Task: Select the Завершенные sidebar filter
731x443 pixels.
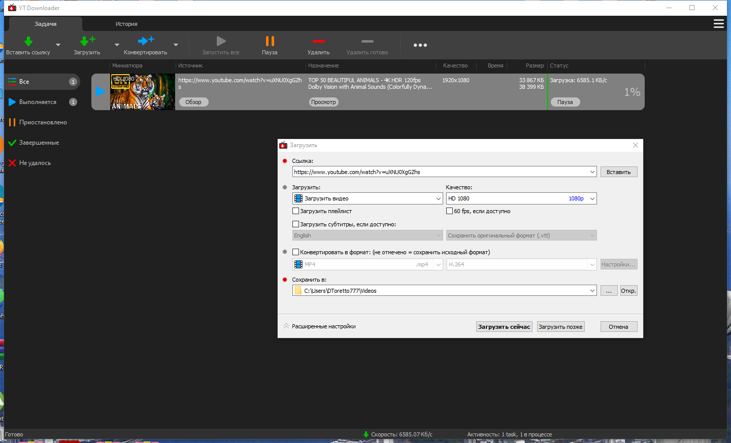Action: [39, 143]
